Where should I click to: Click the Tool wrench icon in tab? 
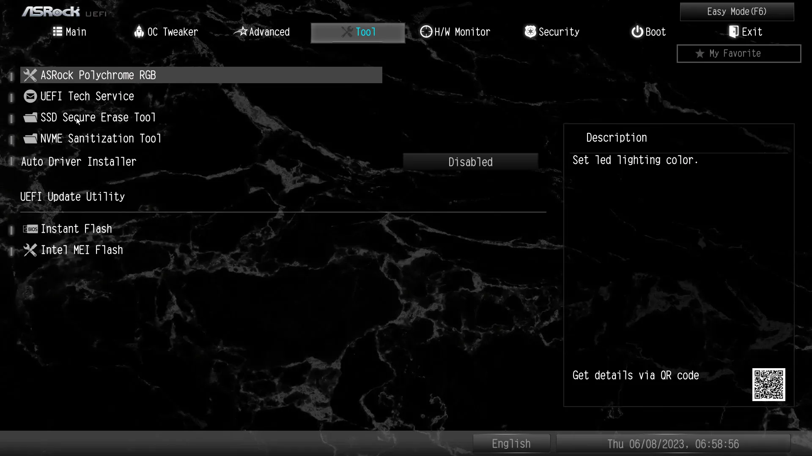(x=347, y=32)
